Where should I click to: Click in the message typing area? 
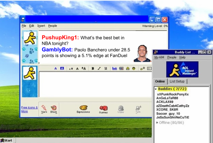[x=95, y=84]
